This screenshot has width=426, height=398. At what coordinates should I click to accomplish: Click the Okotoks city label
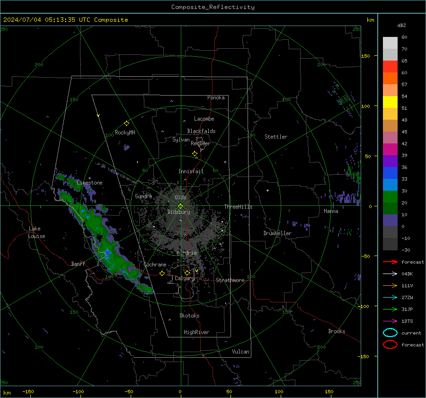point(189,316)
